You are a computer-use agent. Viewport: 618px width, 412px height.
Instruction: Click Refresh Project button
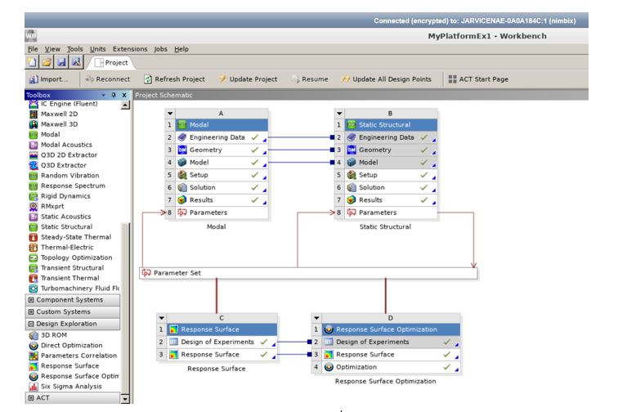[174, 79]
